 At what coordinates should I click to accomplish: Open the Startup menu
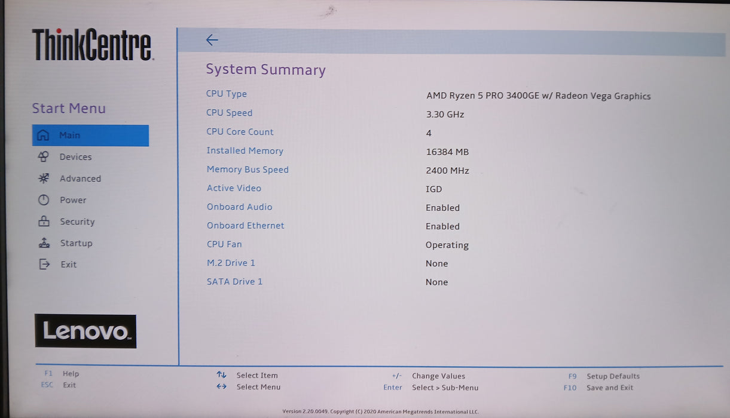(x=76, y=243)
